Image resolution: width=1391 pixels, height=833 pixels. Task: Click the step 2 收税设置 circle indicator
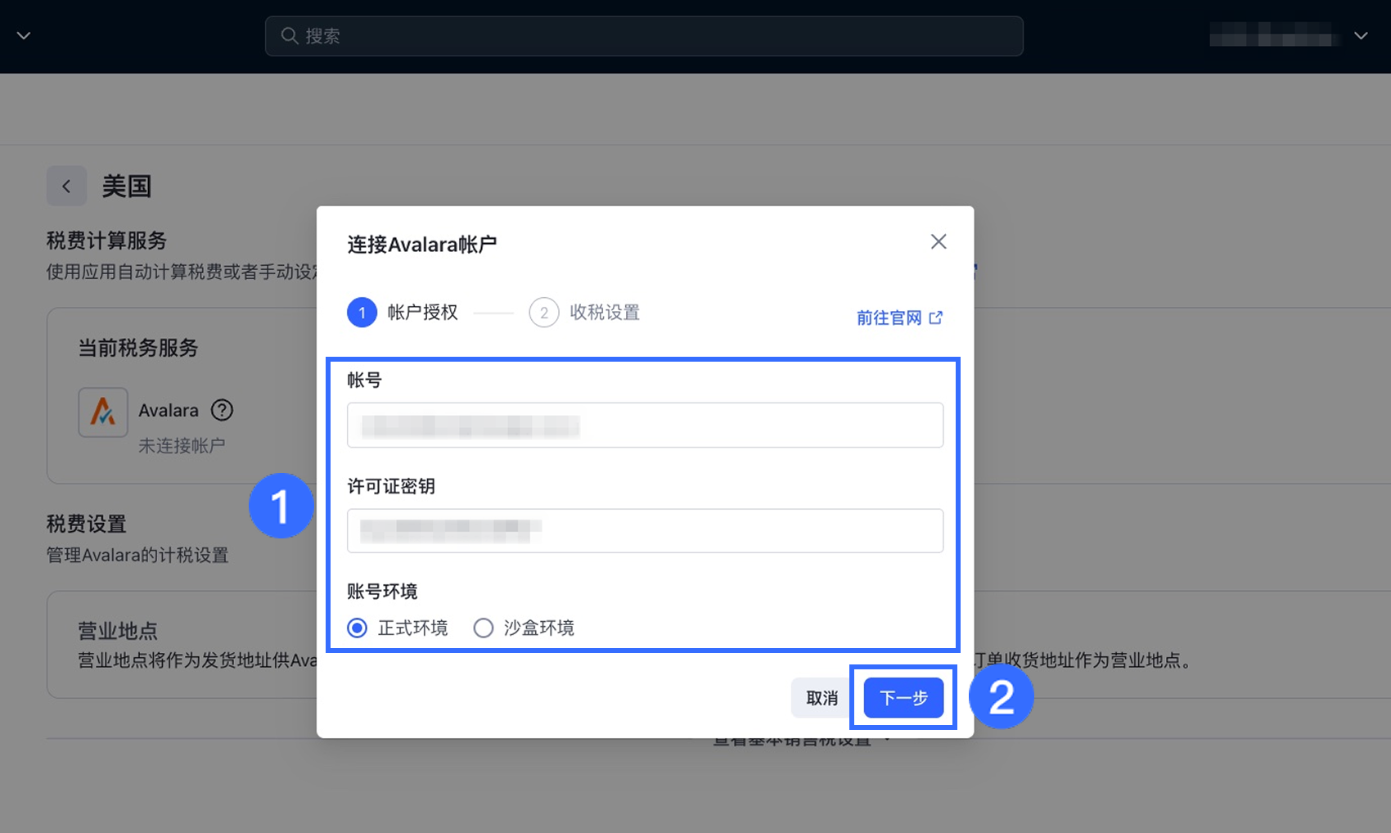pos(544,312)
